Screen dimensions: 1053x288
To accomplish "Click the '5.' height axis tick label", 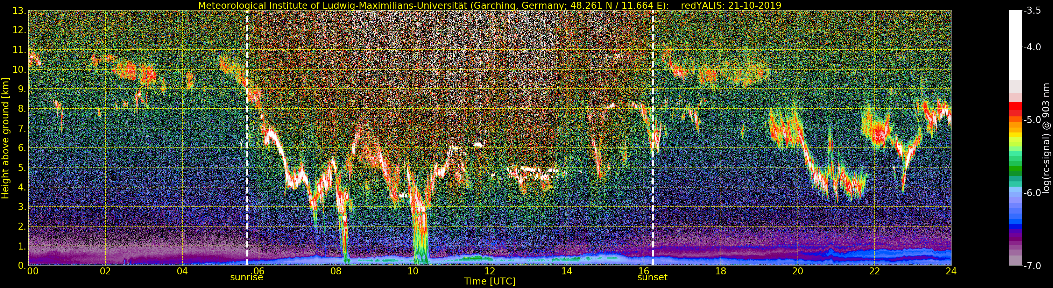I will point(22,168).
